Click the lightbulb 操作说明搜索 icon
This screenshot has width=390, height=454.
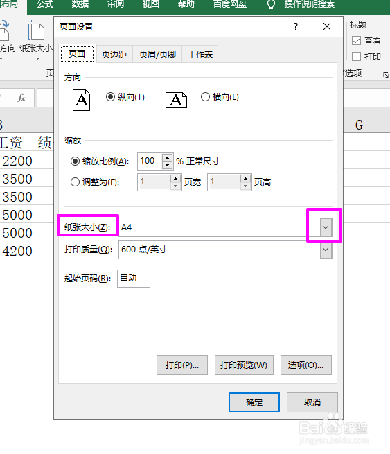271,5
